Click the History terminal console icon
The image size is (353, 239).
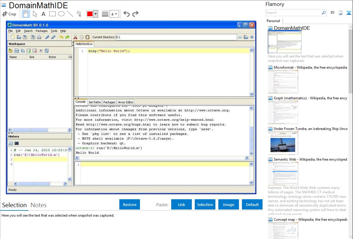17,143
